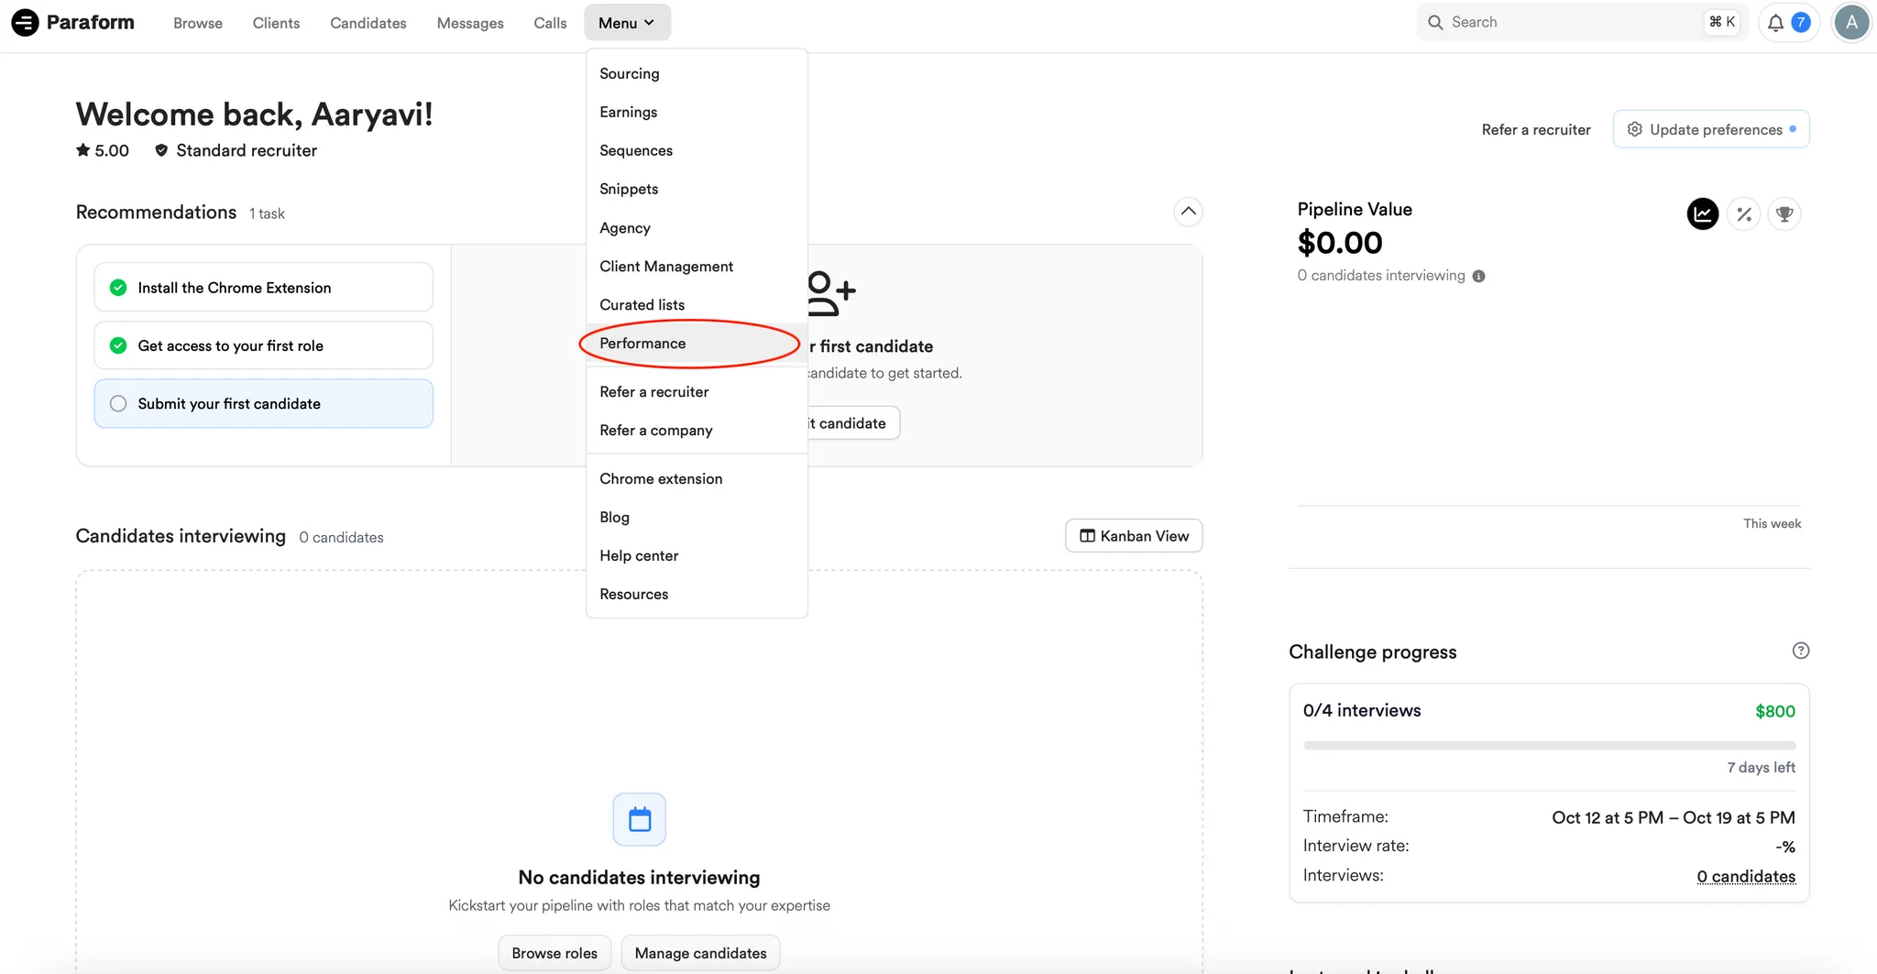Screen dimensions: 1877x974
Task: Open Help center
Action: point(697,556)
